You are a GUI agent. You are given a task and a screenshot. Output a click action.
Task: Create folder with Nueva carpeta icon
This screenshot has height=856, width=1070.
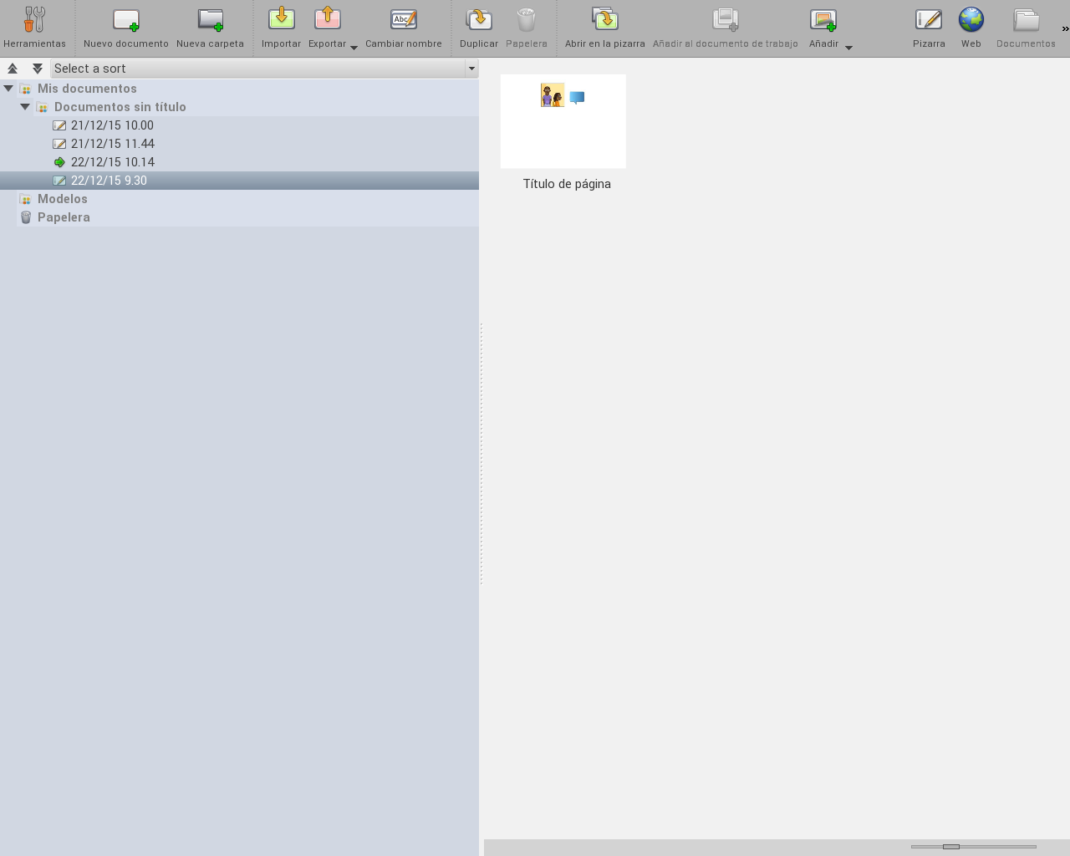coord(210,20)
